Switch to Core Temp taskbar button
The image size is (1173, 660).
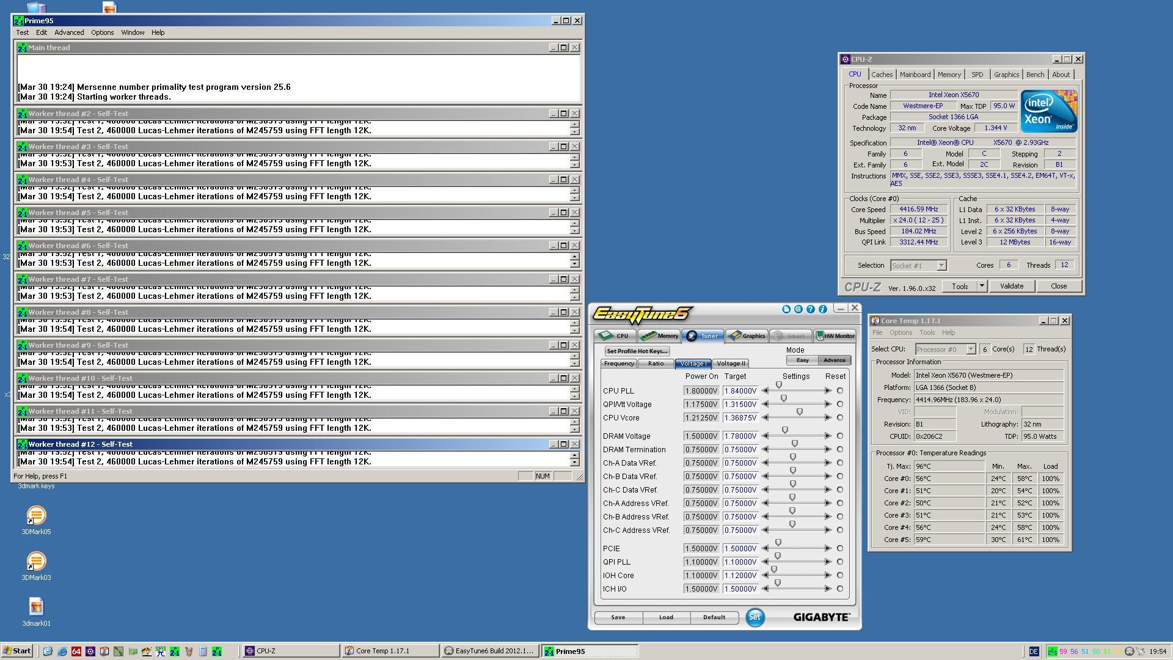click(390, 651)
